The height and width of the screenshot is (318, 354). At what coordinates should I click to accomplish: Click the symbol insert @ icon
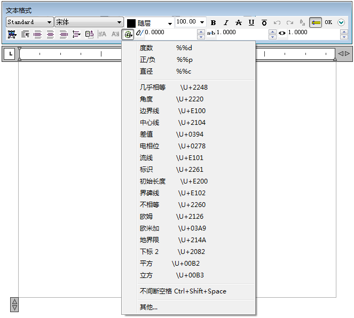point(128,34)
